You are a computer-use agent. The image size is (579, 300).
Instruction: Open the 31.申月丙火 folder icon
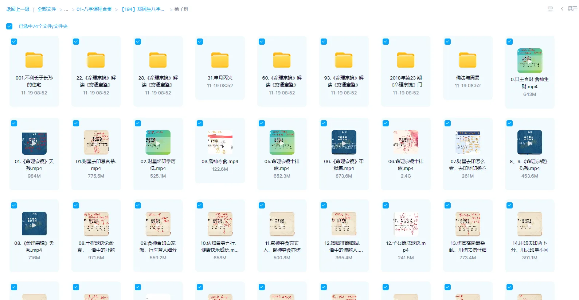220,60
